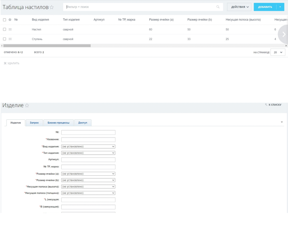Open the grid settings gear icon
The width and height of the screenshot is (288, 226).
pos(10,20)
